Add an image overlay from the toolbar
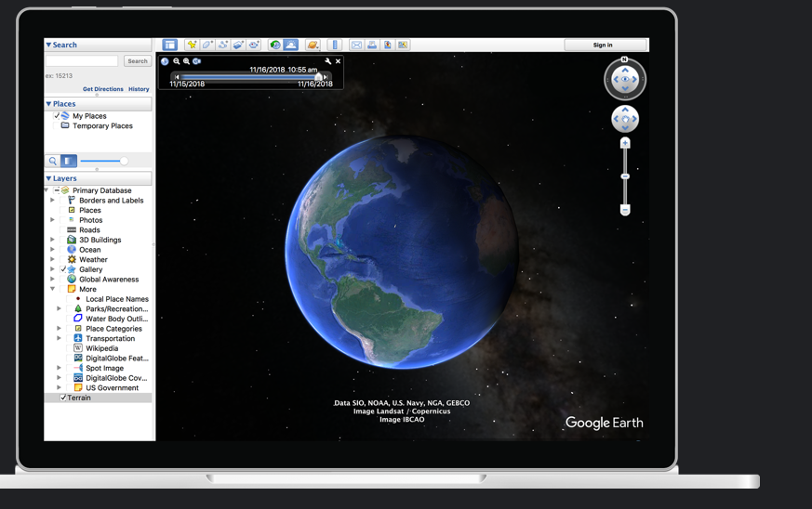Screen dimensions: 812x509 (238, 45)
